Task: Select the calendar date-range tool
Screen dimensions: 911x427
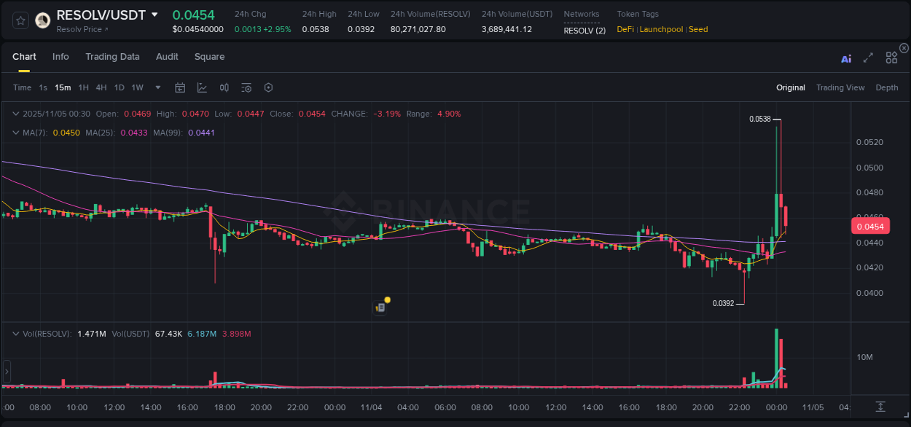Action: (180, 87)
